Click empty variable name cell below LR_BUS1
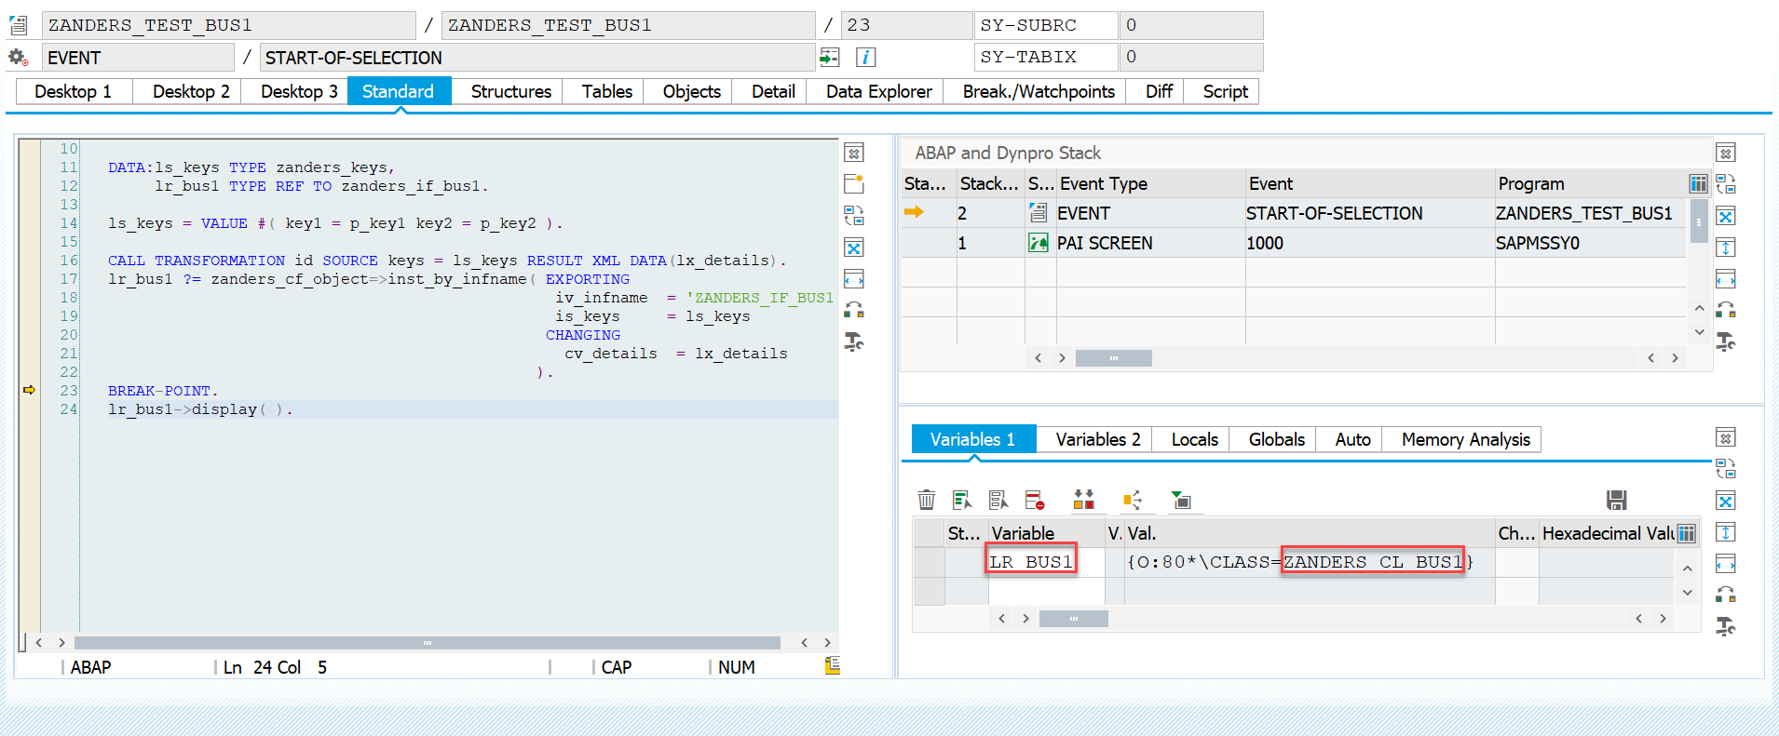Screen dimensions: 1779x736 coord(1046,591)
